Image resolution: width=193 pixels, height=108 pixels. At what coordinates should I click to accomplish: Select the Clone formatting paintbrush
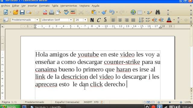pyautogui.click(x=104, y=12)
